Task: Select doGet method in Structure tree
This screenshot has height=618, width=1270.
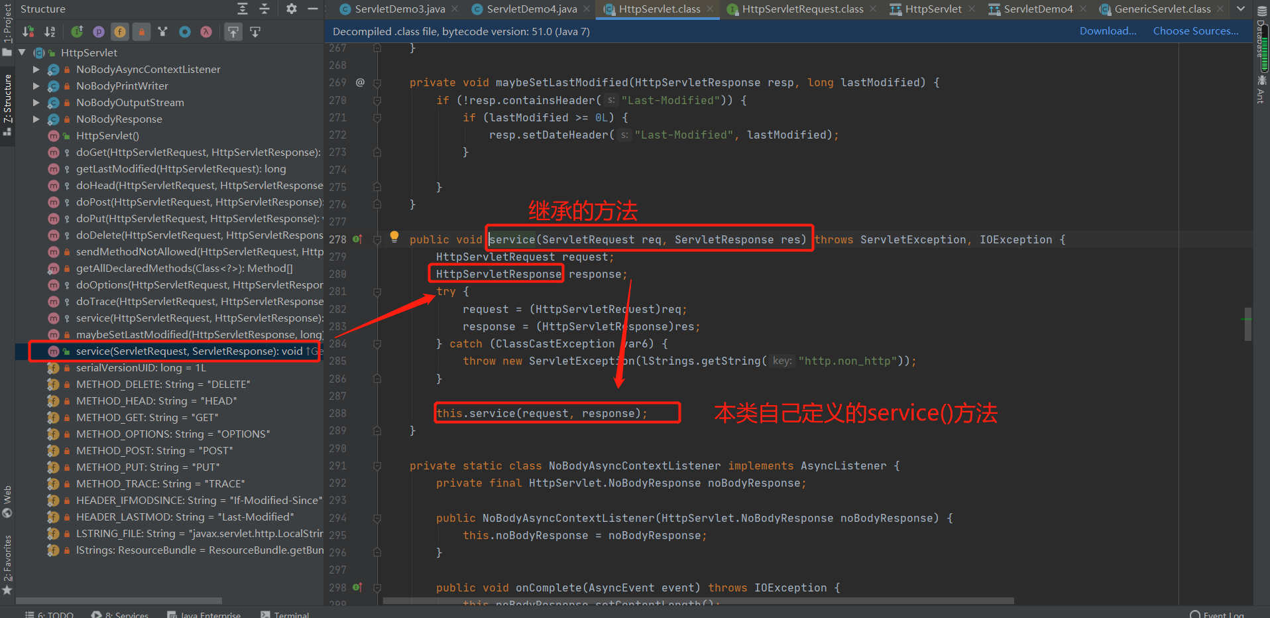Action: tap(198, 152)
